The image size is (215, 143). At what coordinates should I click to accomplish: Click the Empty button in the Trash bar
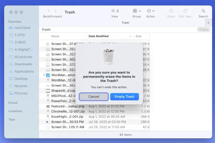[x=204, y=29]
